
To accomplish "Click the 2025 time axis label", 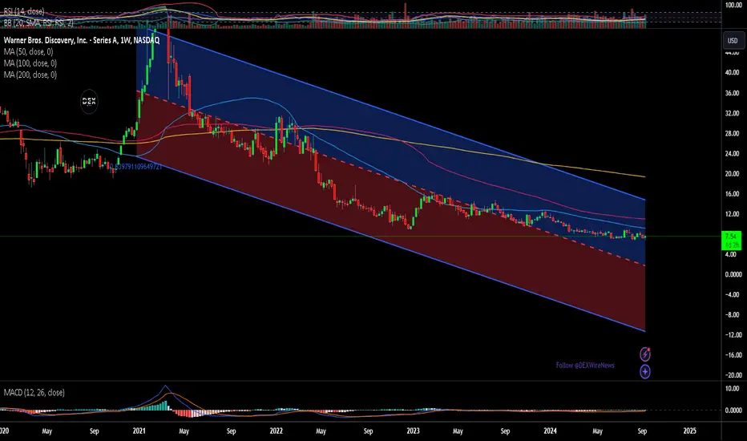I will [x=689, y=431].
